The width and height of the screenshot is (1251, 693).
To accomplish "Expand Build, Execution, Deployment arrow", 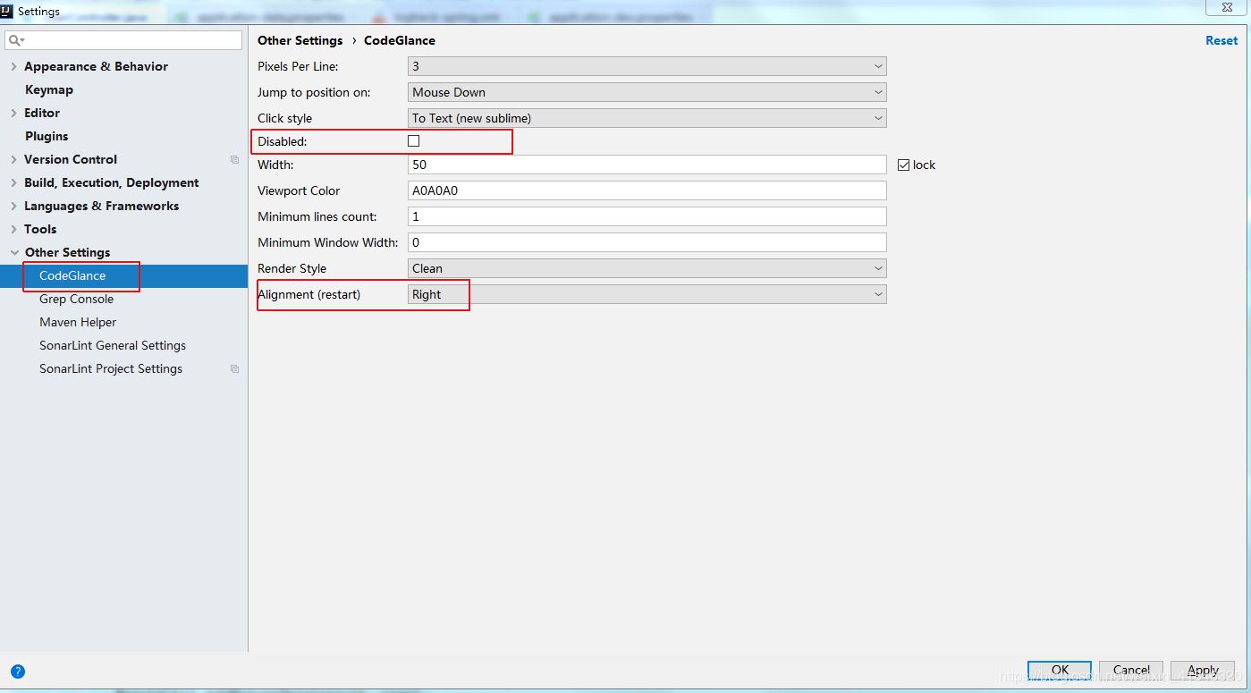I will coord(13,183).
